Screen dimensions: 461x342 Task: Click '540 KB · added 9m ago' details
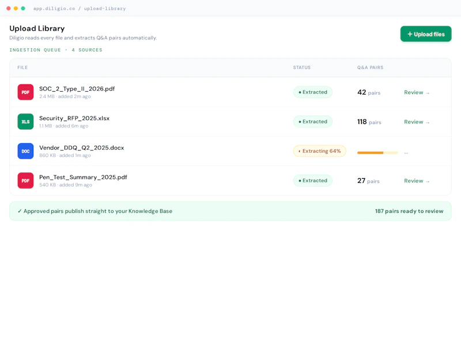(x=66, y=185)
